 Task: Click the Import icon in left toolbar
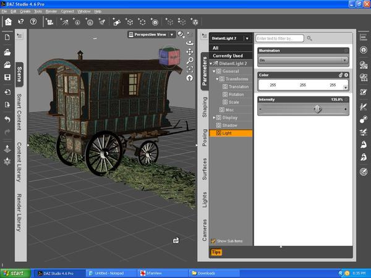point(7,92)
